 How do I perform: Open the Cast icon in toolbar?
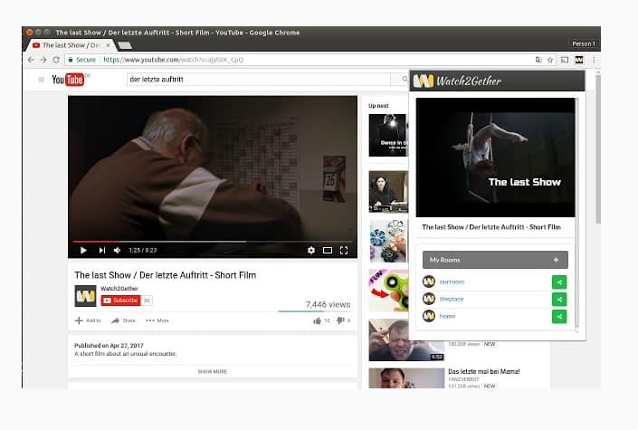[565, 60]
